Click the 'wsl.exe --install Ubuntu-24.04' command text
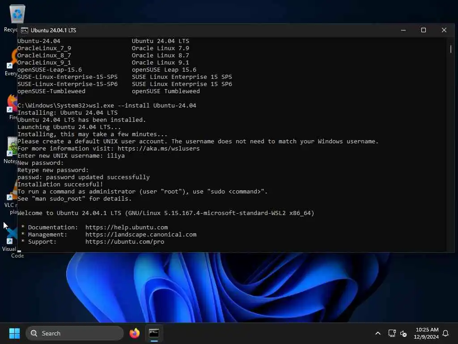 pos(143,106)
